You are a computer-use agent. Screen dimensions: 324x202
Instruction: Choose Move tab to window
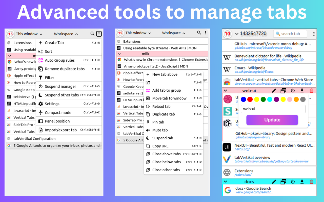tap(174, 98)
